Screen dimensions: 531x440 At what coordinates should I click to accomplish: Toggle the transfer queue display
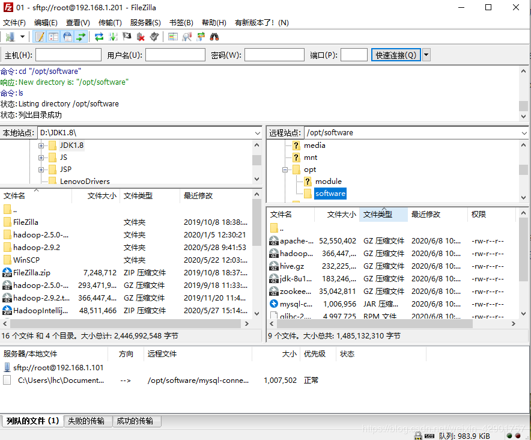pos(81,37)
